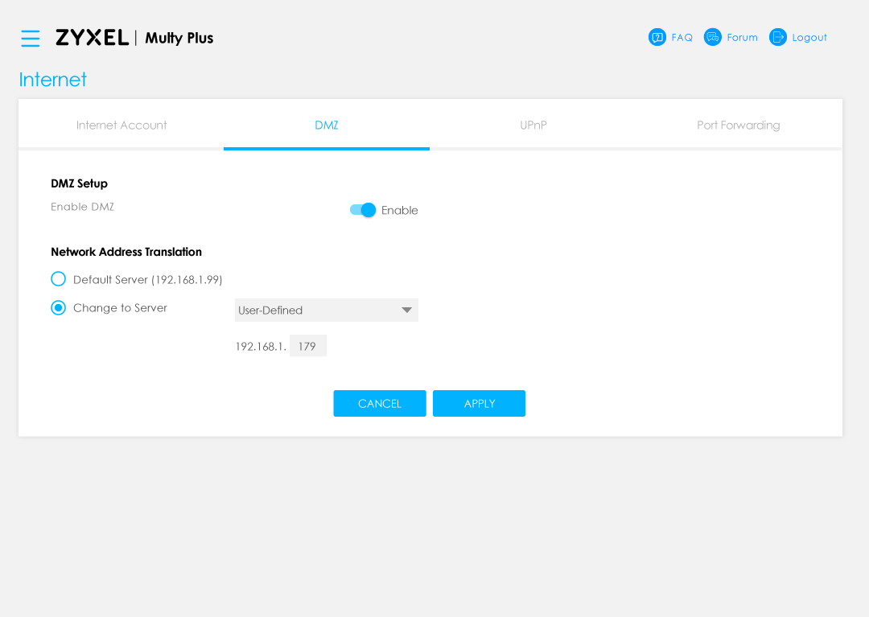This screenshot has width=869, height=617.
Task: Click the IP last octet field showing 179
Action: point(307,346)
